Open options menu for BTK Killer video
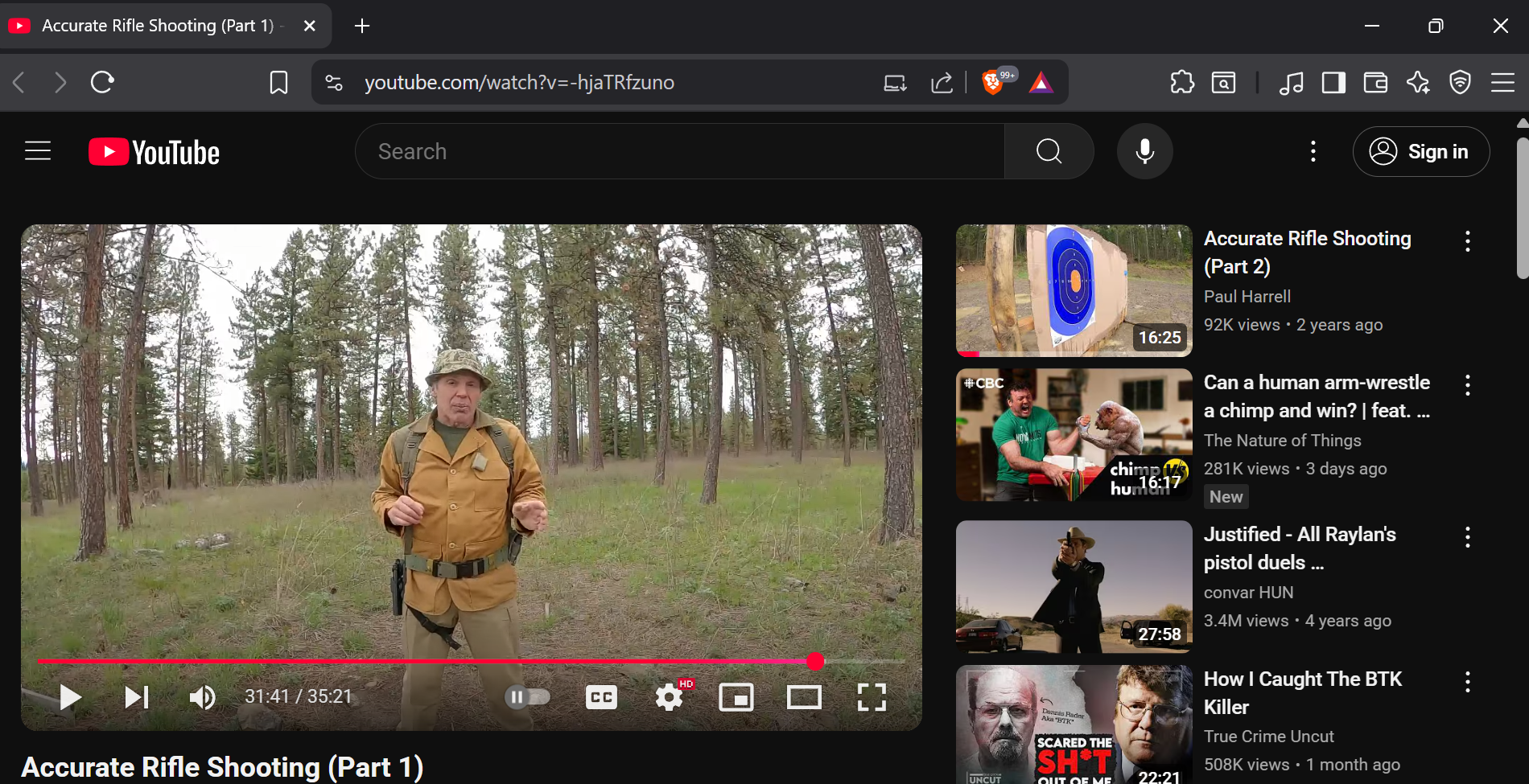Image resolution: width=1529 pixels, height=784 pixels. pos(1468,682)
